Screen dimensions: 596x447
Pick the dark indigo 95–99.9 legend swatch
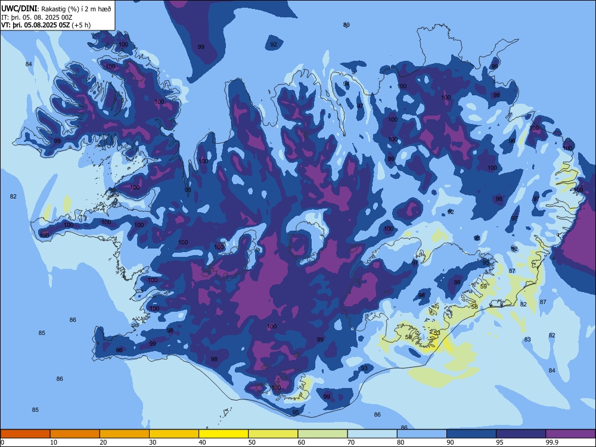521,434
